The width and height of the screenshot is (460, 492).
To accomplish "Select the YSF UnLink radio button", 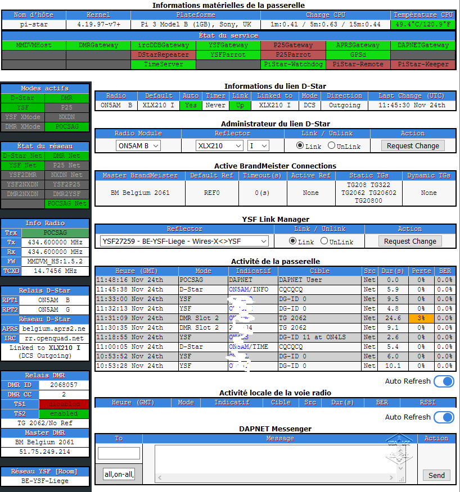I will pyautogui.click(x=324, y=241).
